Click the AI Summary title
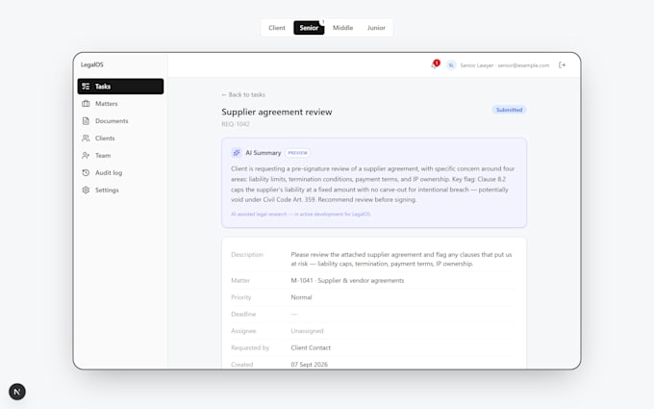The width and height of the screenshot is (654, 409). pos(264,153)
